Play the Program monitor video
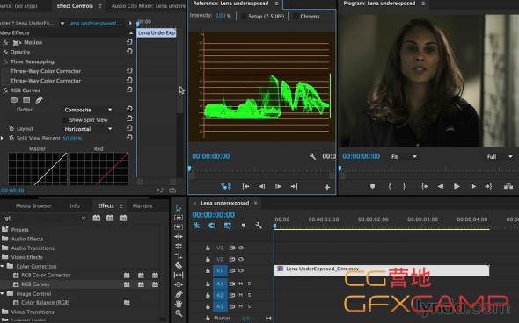This screenshot has height=323, width=519. coord(457,186)
